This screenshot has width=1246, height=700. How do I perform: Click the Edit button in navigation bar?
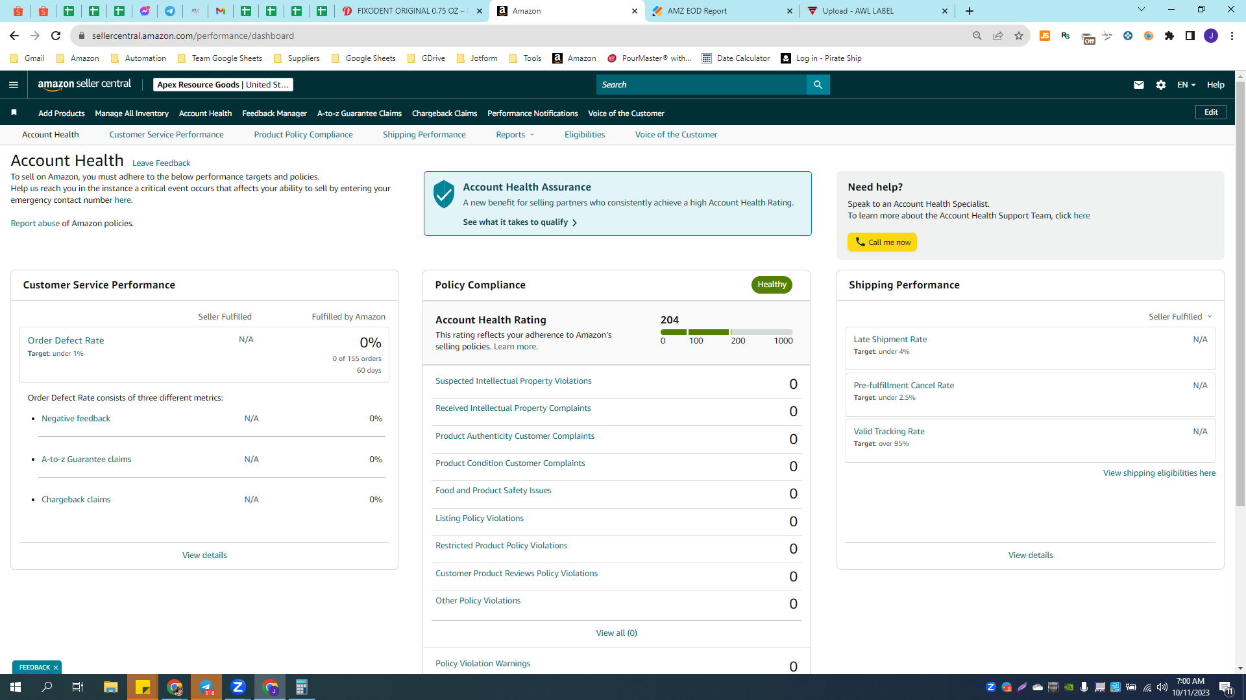[1211, 112]
